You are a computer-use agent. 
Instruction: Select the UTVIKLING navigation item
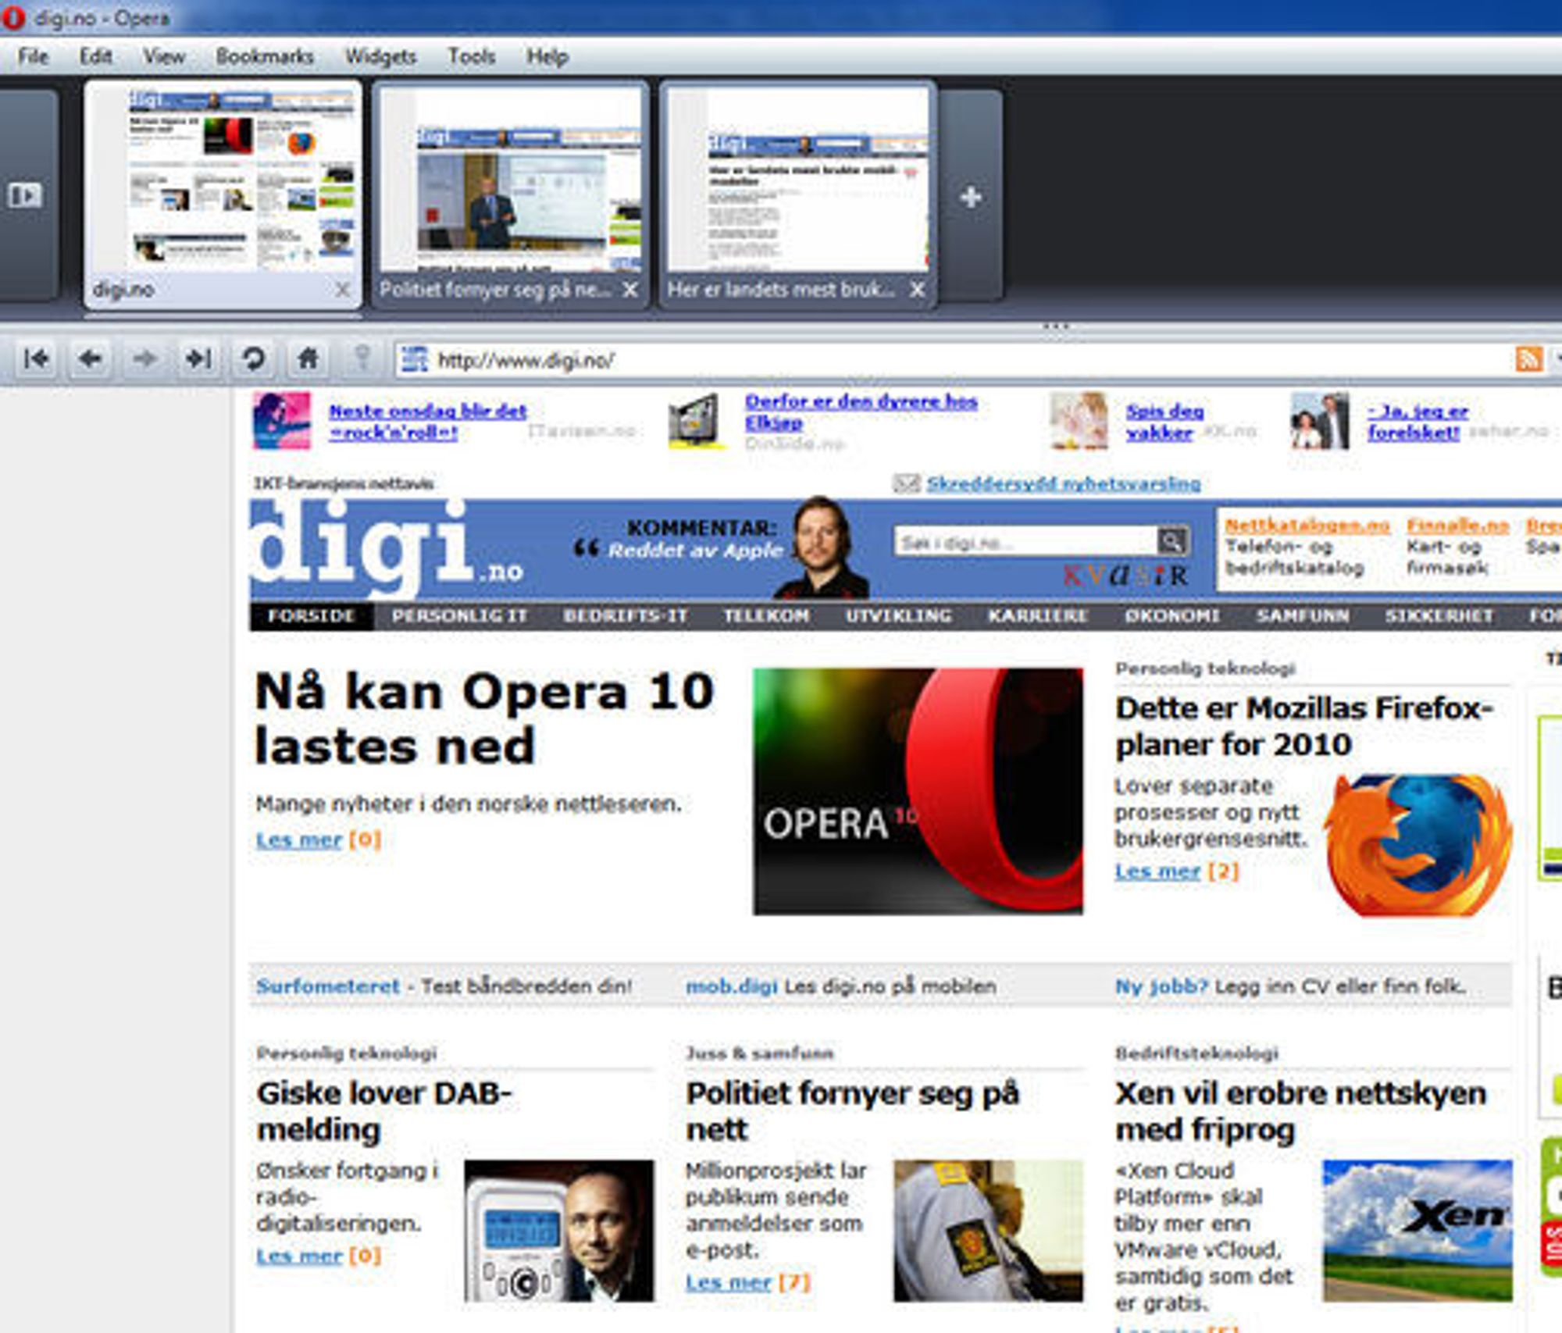(x=898, y=615)
